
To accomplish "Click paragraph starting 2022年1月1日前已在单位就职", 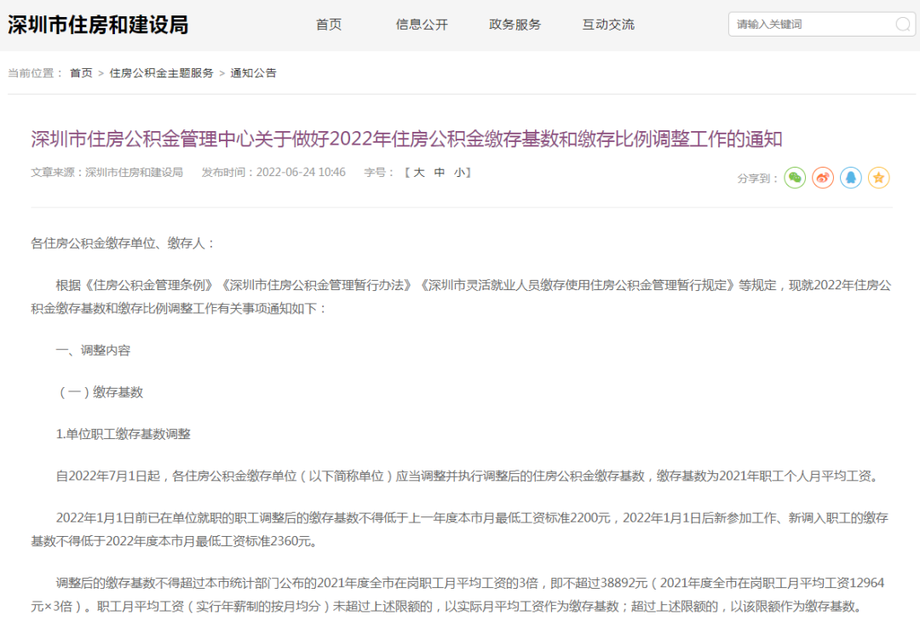I will click(x=460, y=529).
